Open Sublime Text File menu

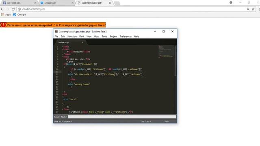click(56, 36)
